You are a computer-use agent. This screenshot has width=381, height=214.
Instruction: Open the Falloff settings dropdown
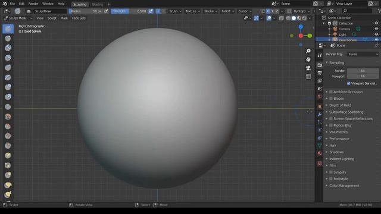point(227,11)
